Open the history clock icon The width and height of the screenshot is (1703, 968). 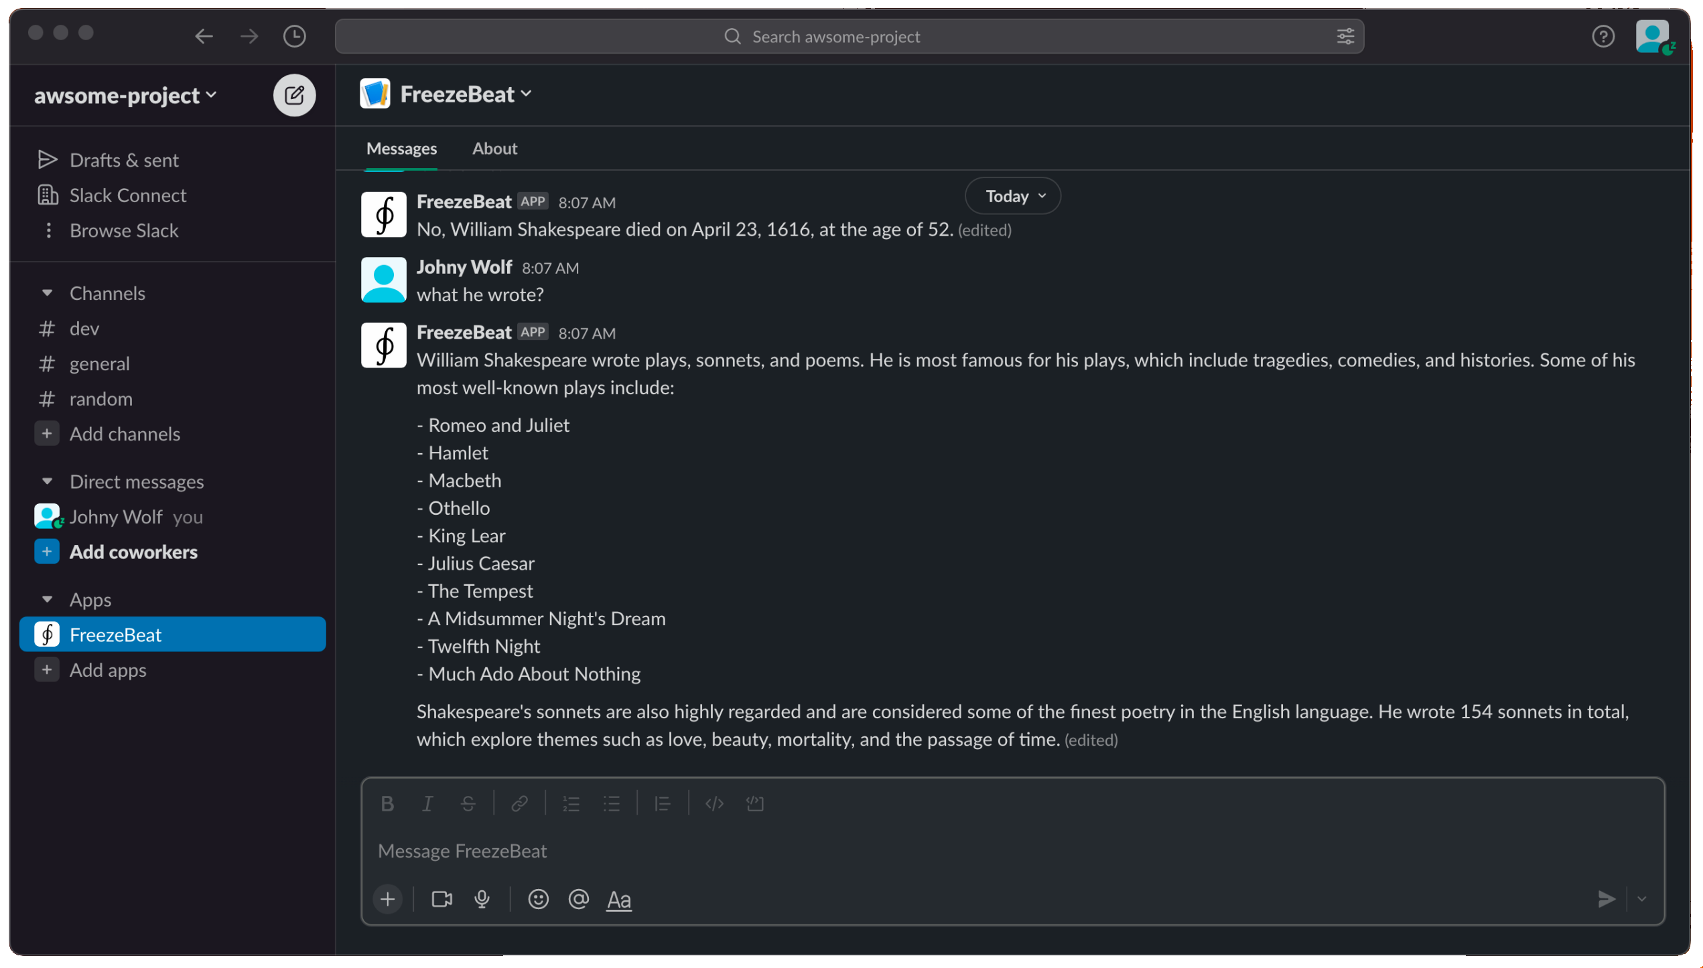[x=294, y=36]
